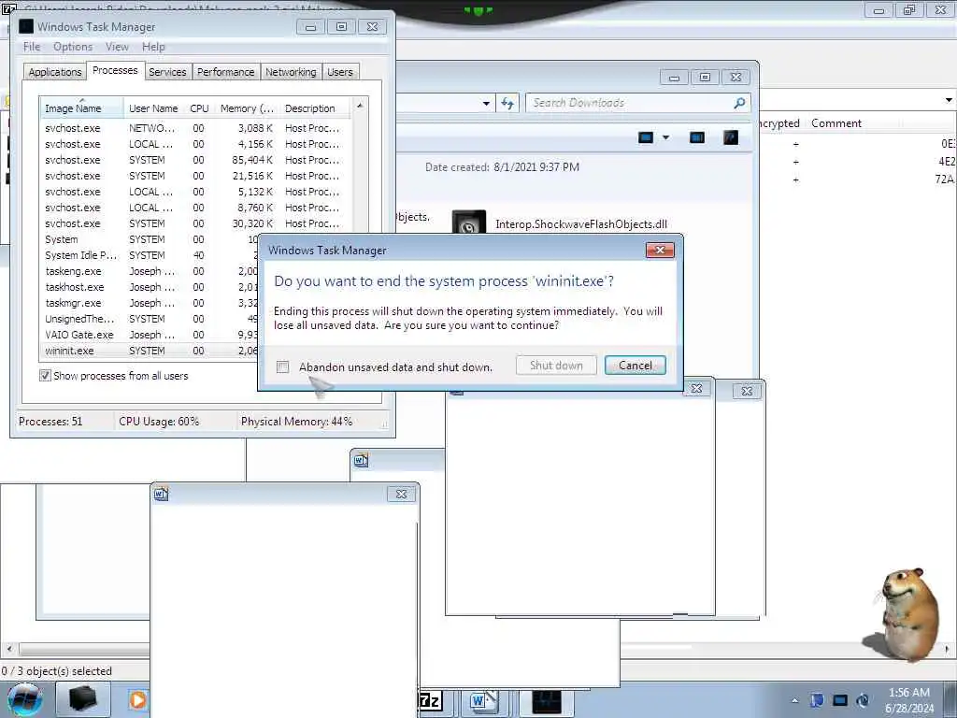This screenshot has width=957, height=718.
Task: Click the Start button orb on taskbar
Action: [x=25, y=699]
